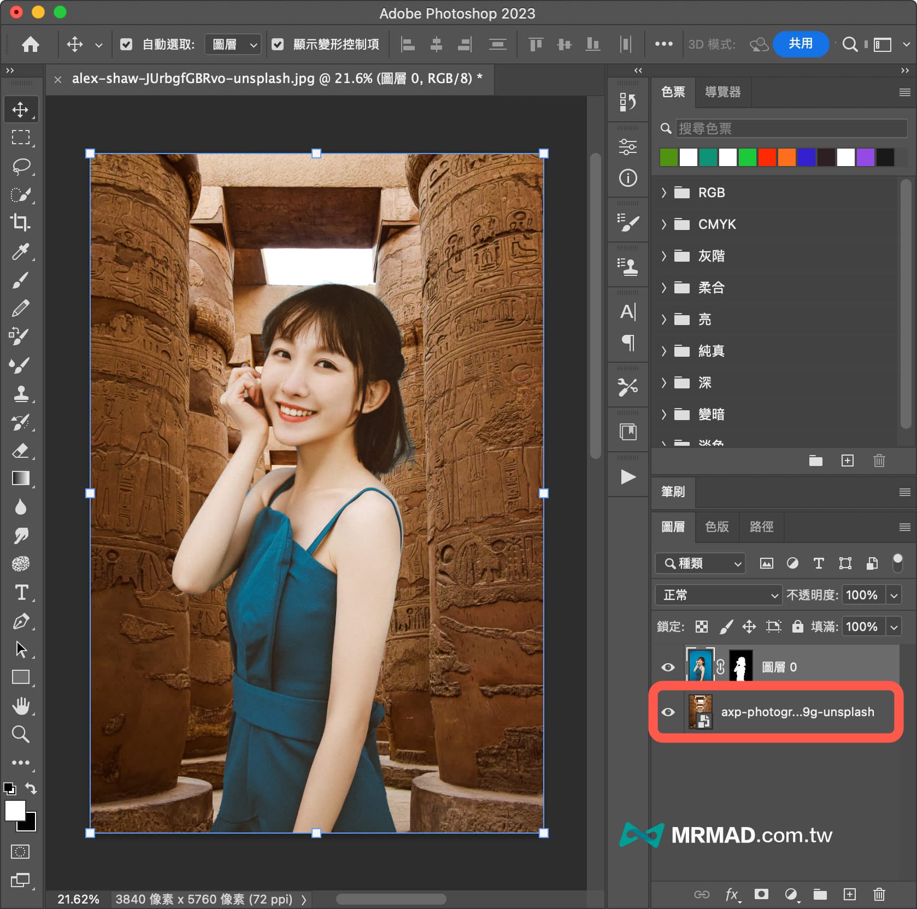
Task: Select the Gradient tool
Action: [21, 479]
